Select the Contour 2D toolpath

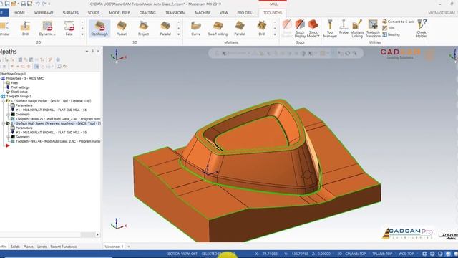pos(4,29)
